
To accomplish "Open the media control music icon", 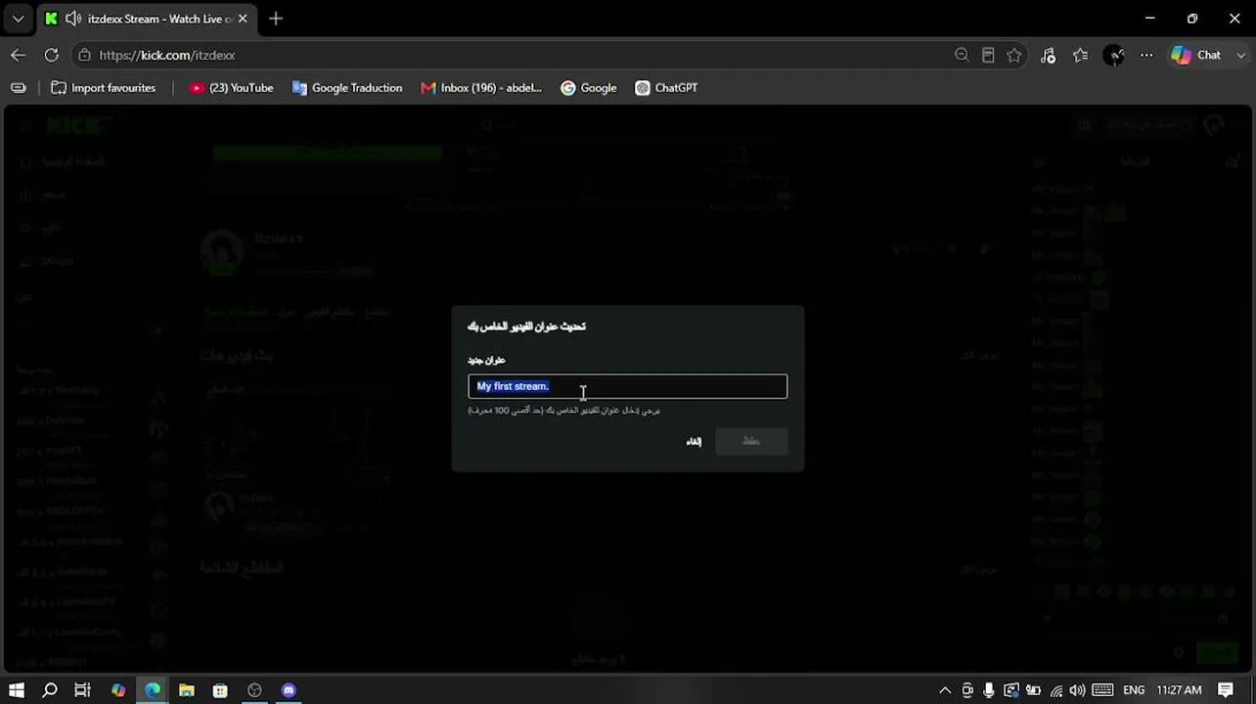I will (x=1048, y=56).
